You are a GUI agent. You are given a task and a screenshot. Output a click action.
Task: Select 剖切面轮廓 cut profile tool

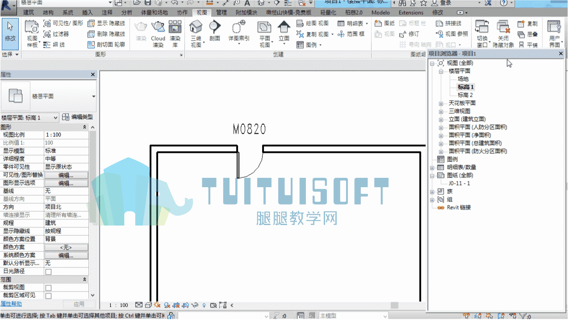click(106, 45)
